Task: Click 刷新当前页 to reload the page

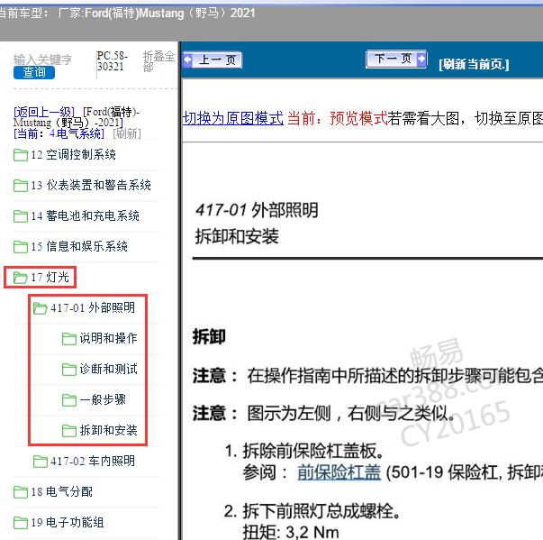Action: tap(474, 64)
